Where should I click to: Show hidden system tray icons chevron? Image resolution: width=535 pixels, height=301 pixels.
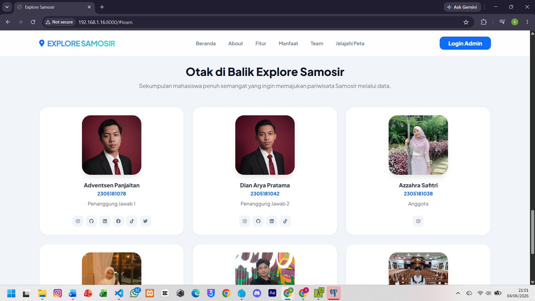coord(458,293)
